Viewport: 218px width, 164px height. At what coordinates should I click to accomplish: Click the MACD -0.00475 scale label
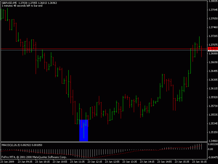[213, 157]
